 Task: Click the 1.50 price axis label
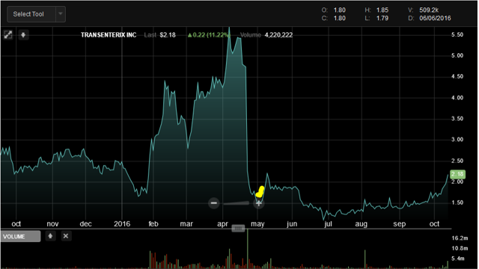coord(457,202)
